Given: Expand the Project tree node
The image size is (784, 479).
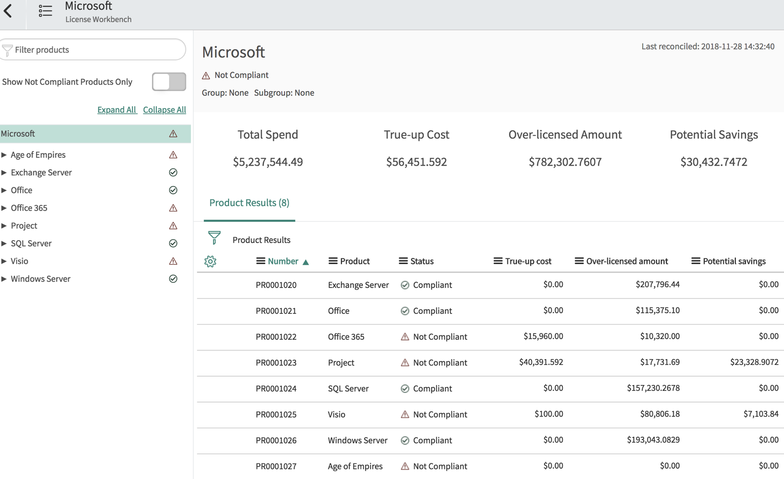Looking at the screenshot, I should pyautogui.click(x=4, y=226).
